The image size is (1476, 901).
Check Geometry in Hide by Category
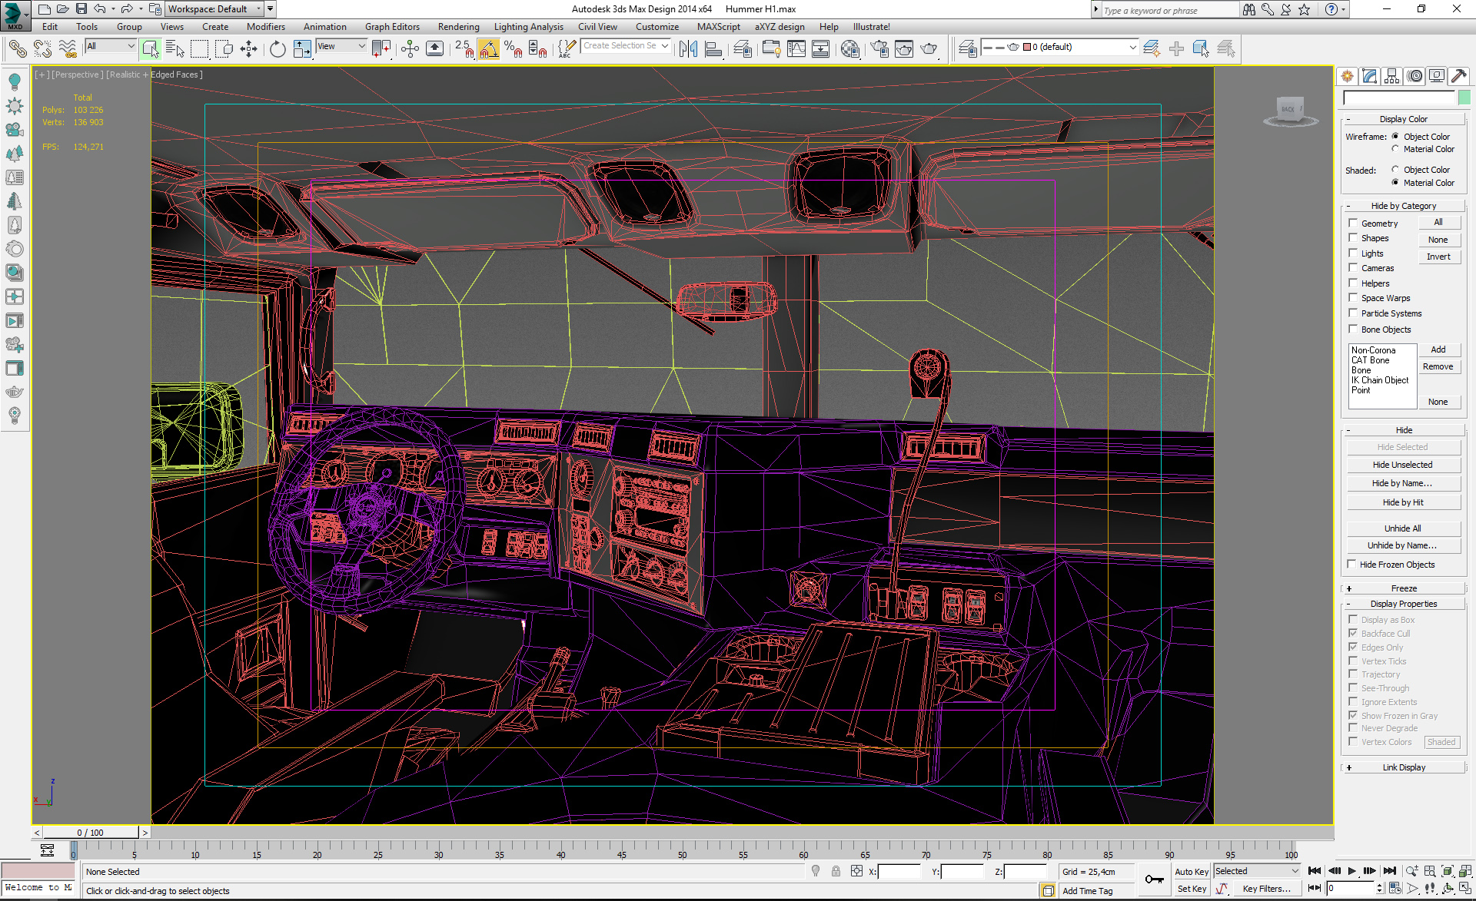point(1353,224)
